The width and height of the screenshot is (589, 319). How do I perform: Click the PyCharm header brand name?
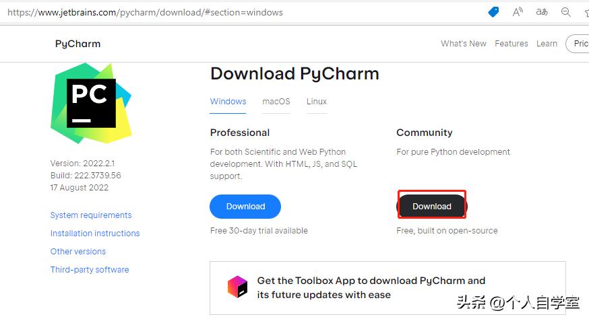[77, 44]
